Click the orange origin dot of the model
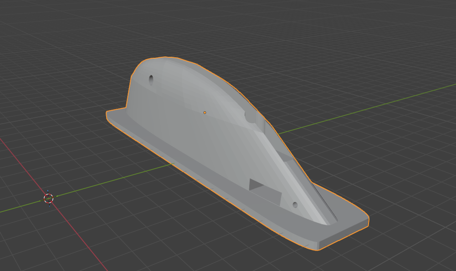This screenshot has height=271, width=456. [205, 113]
